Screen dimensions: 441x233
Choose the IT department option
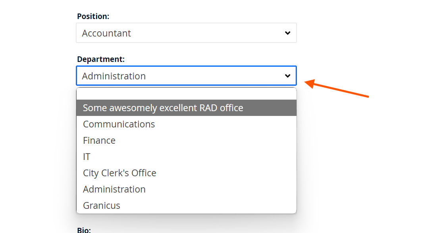(x=187, y=157)
